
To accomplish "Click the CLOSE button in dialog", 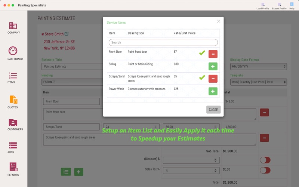I will pos(213,110).
